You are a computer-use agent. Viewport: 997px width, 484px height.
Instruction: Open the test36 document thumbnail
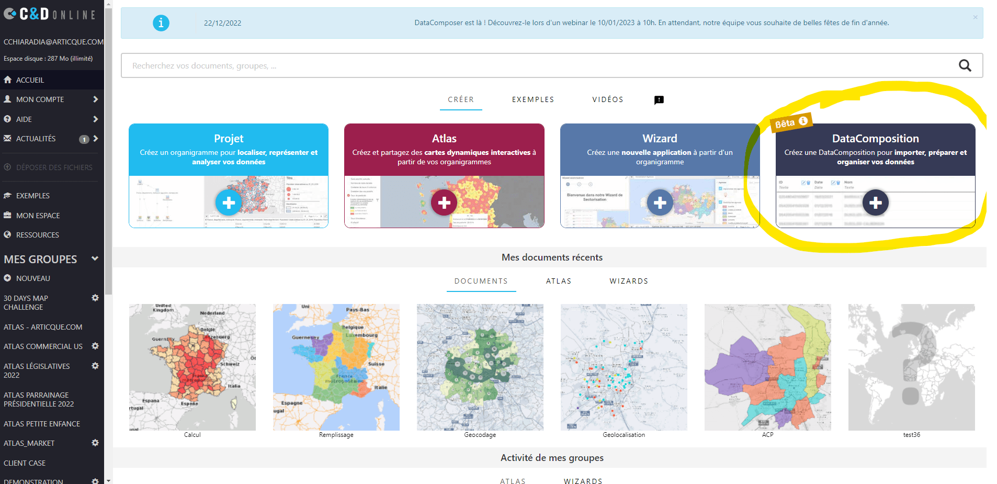point(912,367)
